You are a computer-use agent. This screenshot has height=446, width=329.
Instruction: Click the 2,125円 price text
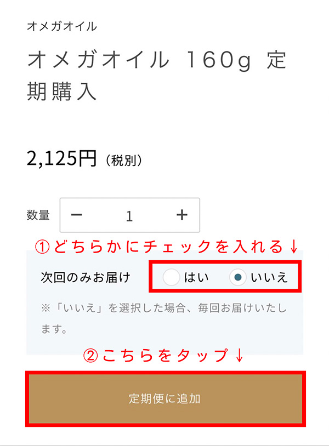61,158
